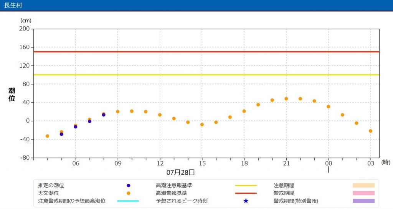Select the orange tide point at hour 12
Image resolution: width=393 pixels, height=209 pixels.
pyautogui.click(x=160, y=115)
